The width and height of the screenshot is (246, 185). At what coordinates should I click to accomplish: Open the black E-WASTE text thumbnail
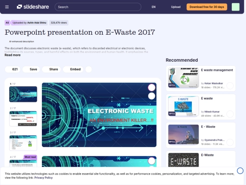click(x=184, y=160)
